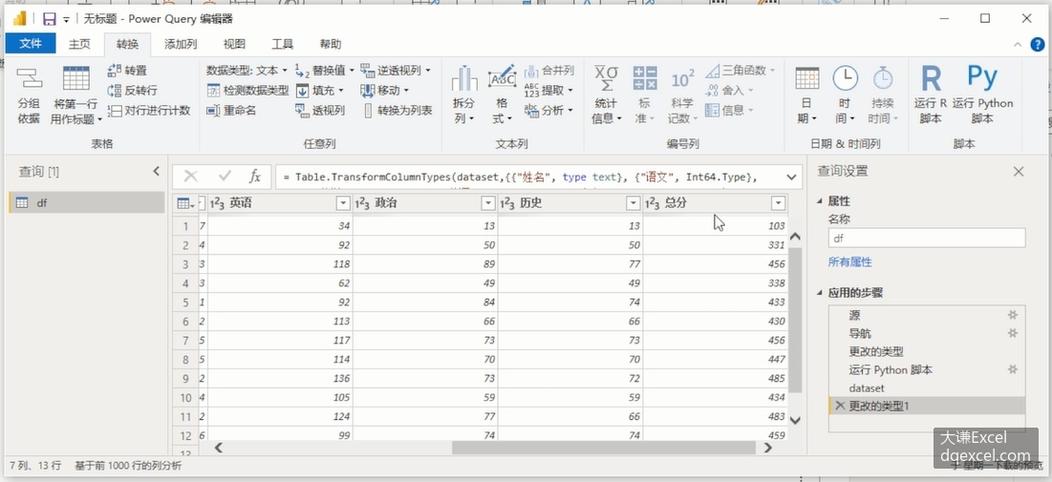This screenshot has height=482, width=1052.
Task: Open the Statistics (统计信息) menu
Action: pyautogui.click(x=607, y=95)
